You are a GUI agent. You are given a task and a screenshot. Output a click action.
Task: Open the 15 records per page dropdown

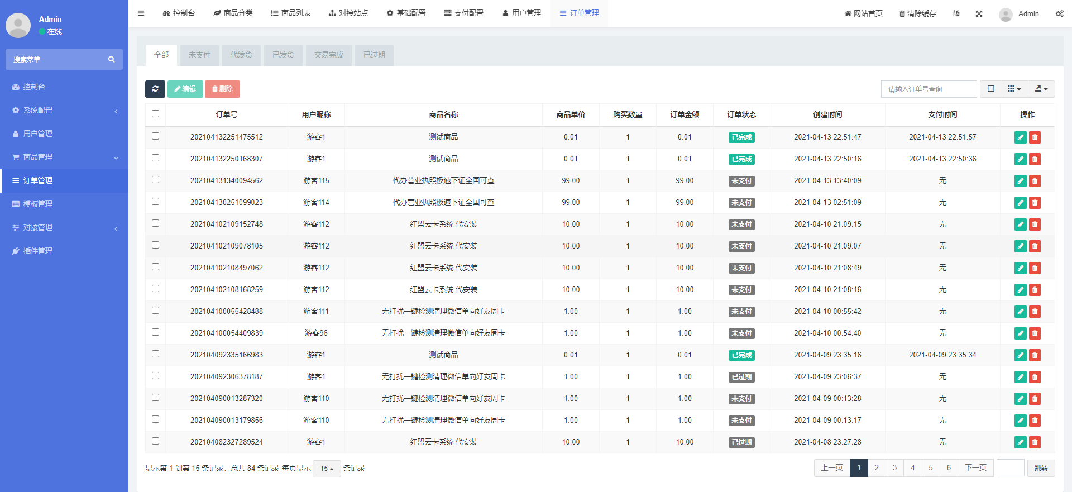click(x=327, y=469)
